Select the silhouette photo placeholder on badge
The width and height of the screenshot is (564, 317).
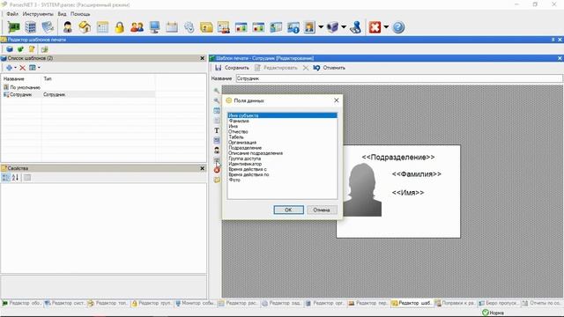click(x=362, y=189)
